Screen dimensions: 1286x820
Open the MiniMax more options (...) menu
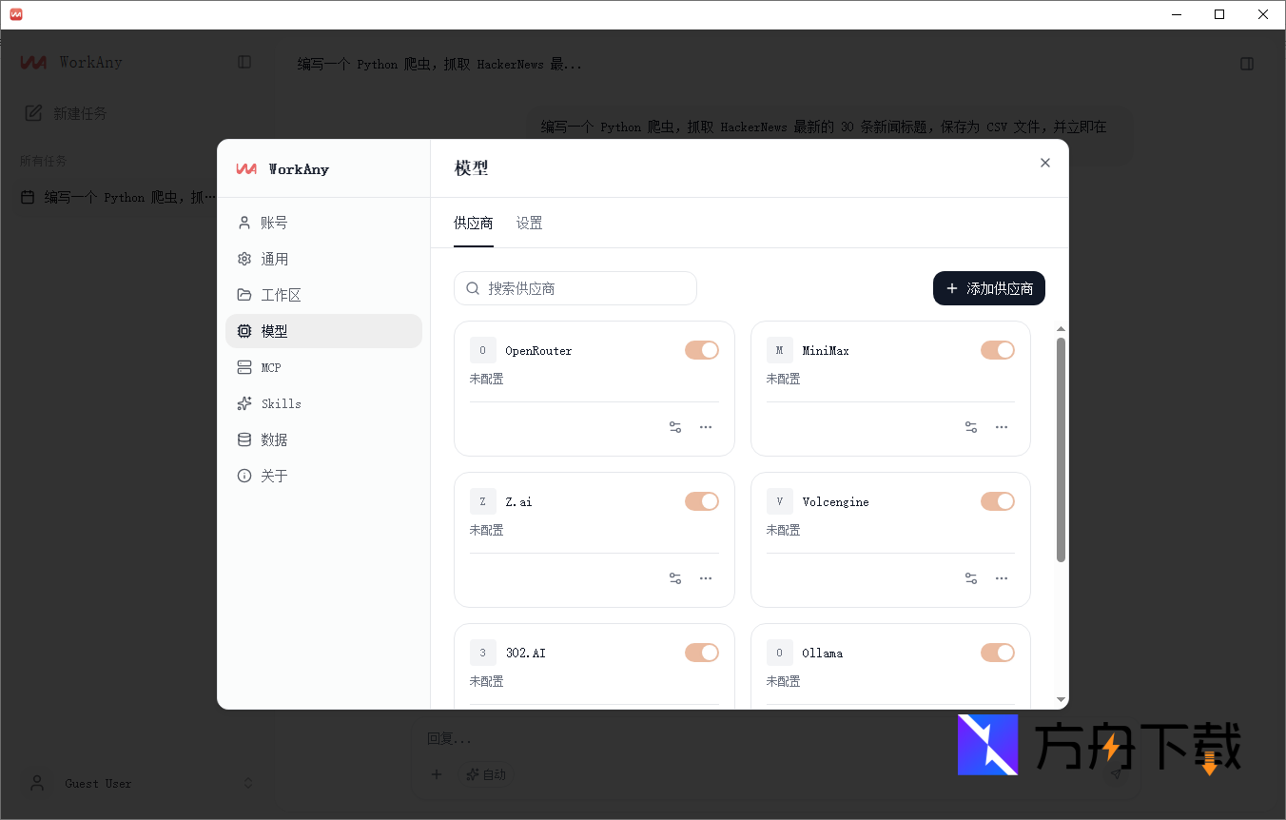point(1001,427)
